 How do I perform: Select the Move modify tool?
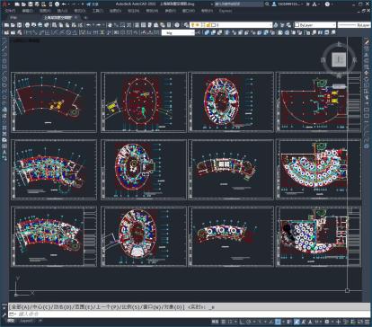pos(367,74)
